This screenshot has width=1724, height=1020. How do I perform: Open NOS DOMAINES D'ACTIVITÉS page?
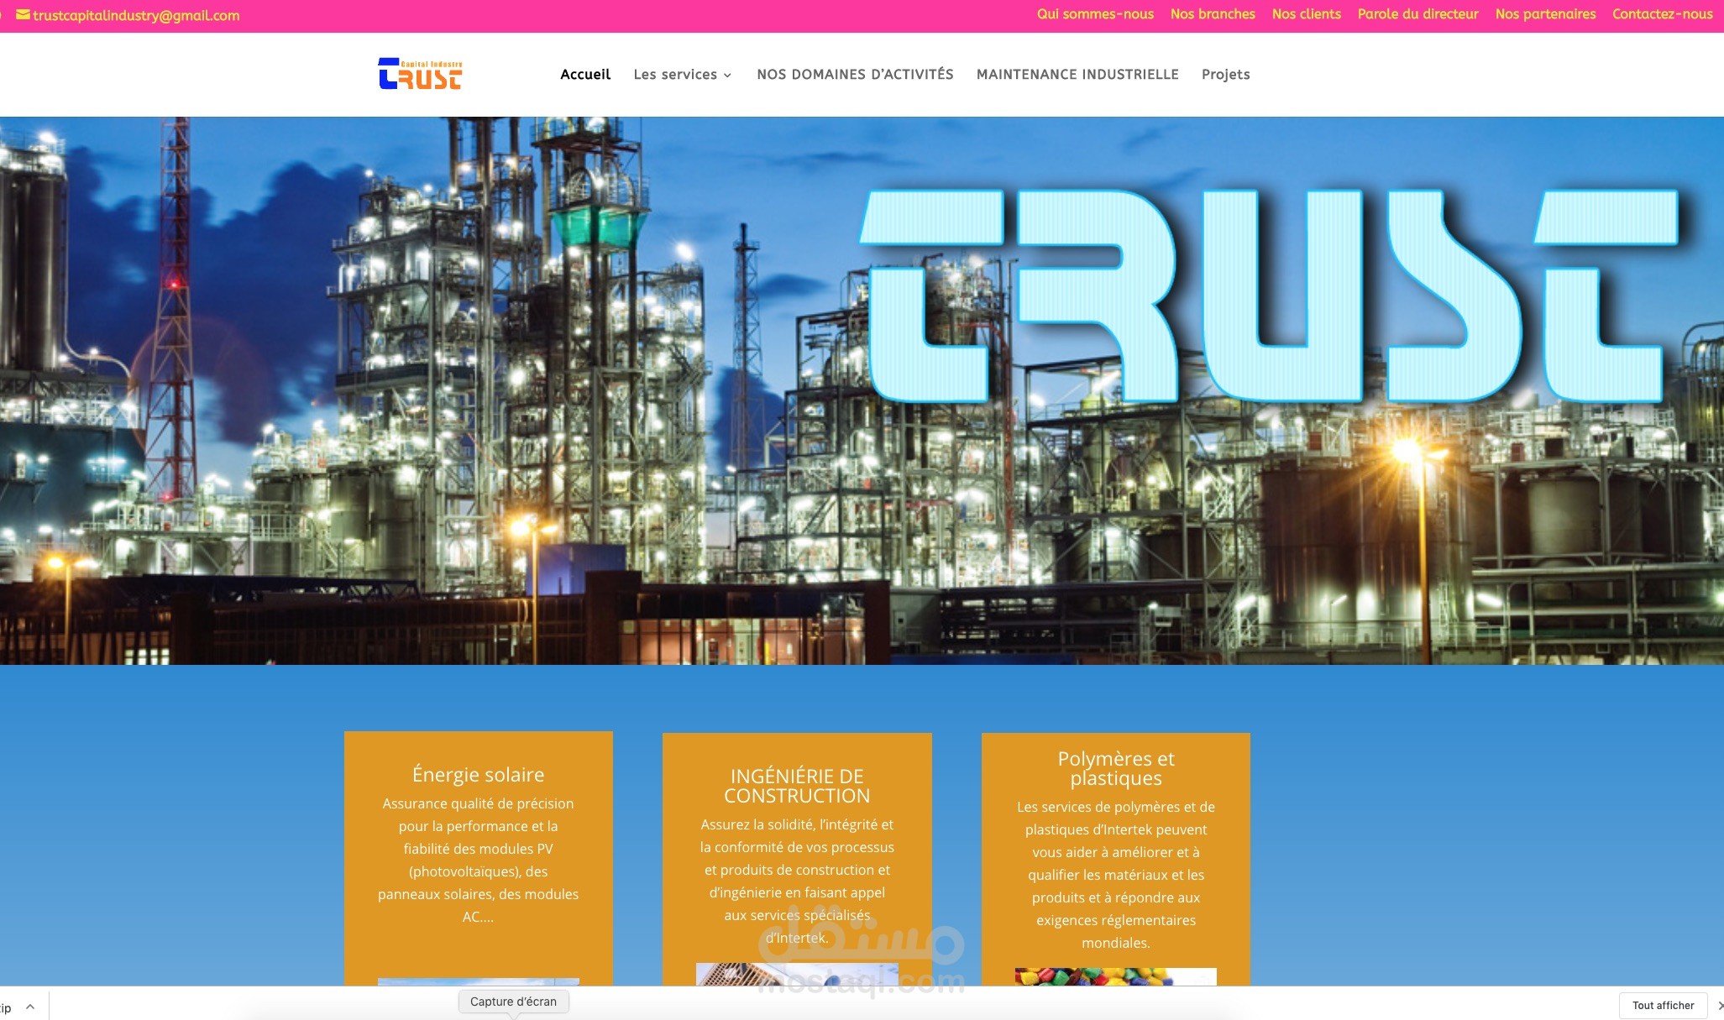pos(855,75)
